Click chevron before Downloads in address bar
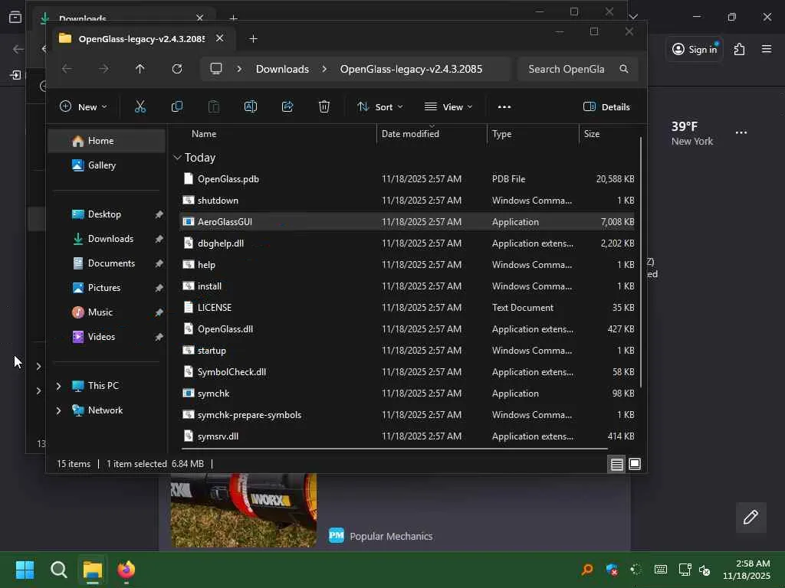 [239, 69]
